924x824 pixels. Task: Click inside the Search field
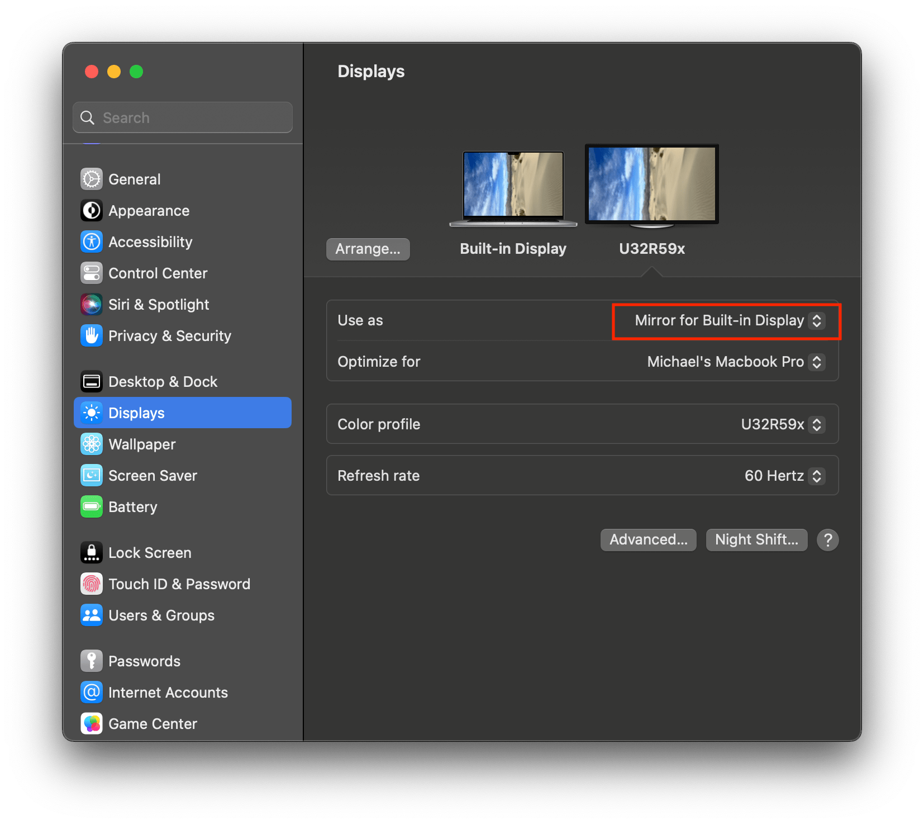click(182, 117)
